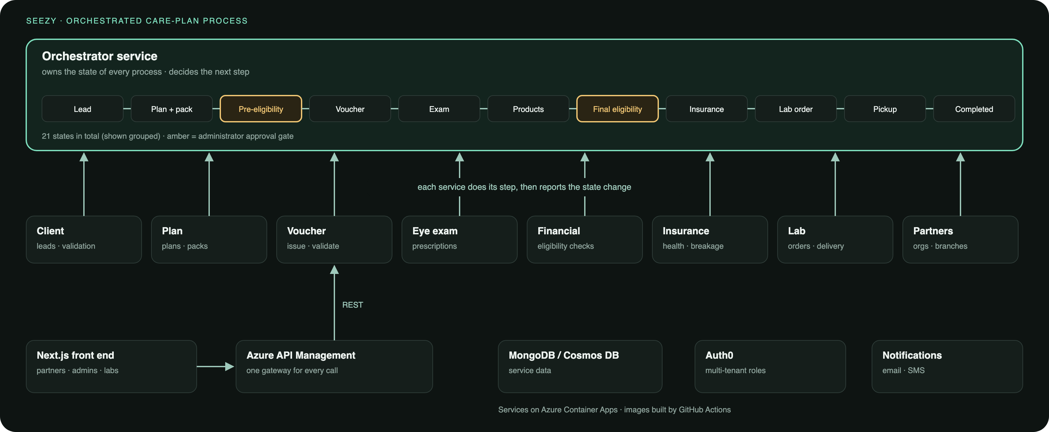Click 'one gateway for every call' text

click(x=292, y=370)
